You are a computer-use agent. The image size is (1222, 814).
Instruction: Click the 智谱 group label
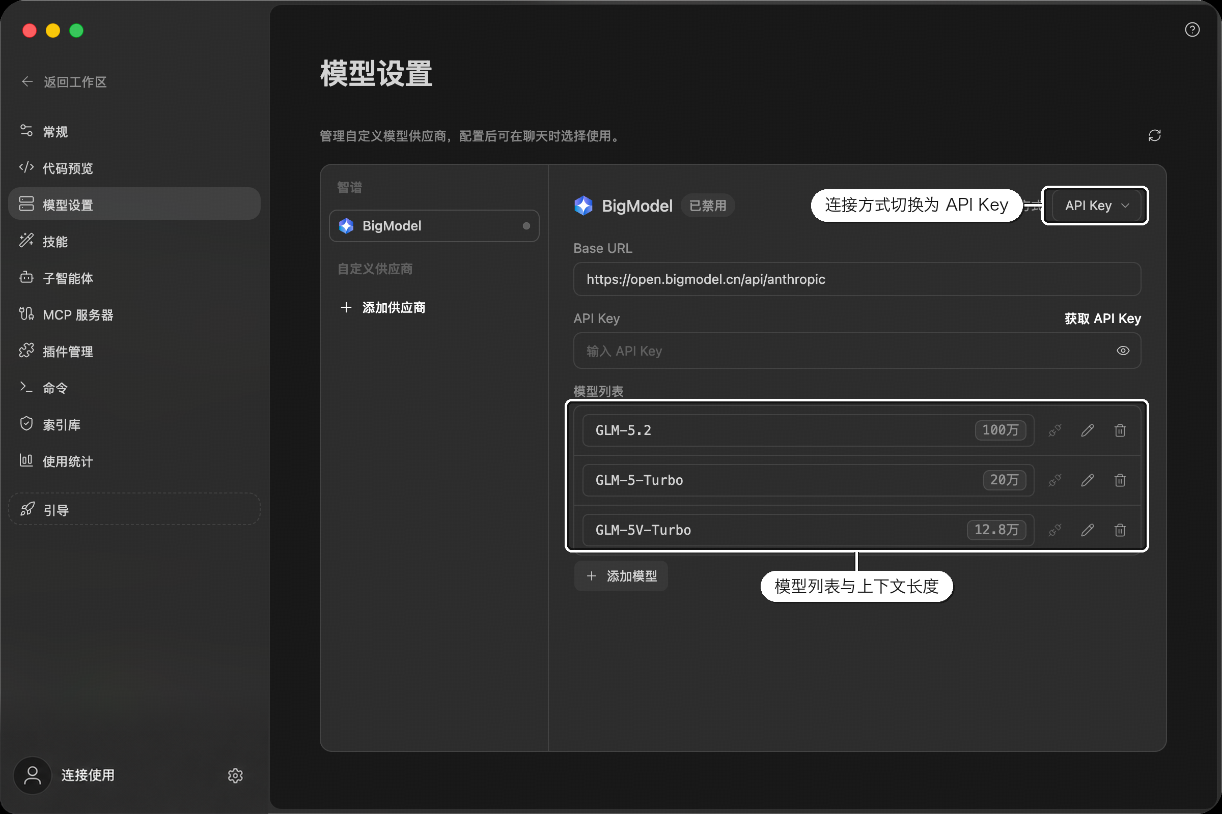pos(350,187)
